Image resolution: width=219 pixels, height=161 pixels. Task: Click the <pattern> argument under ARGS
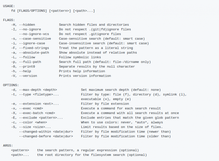20,150
